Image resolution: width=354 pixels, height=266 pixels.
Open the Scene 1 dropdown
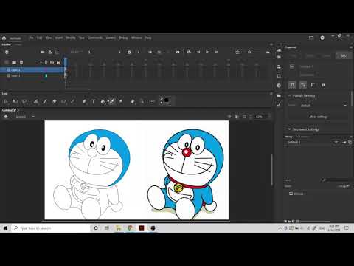33,117
